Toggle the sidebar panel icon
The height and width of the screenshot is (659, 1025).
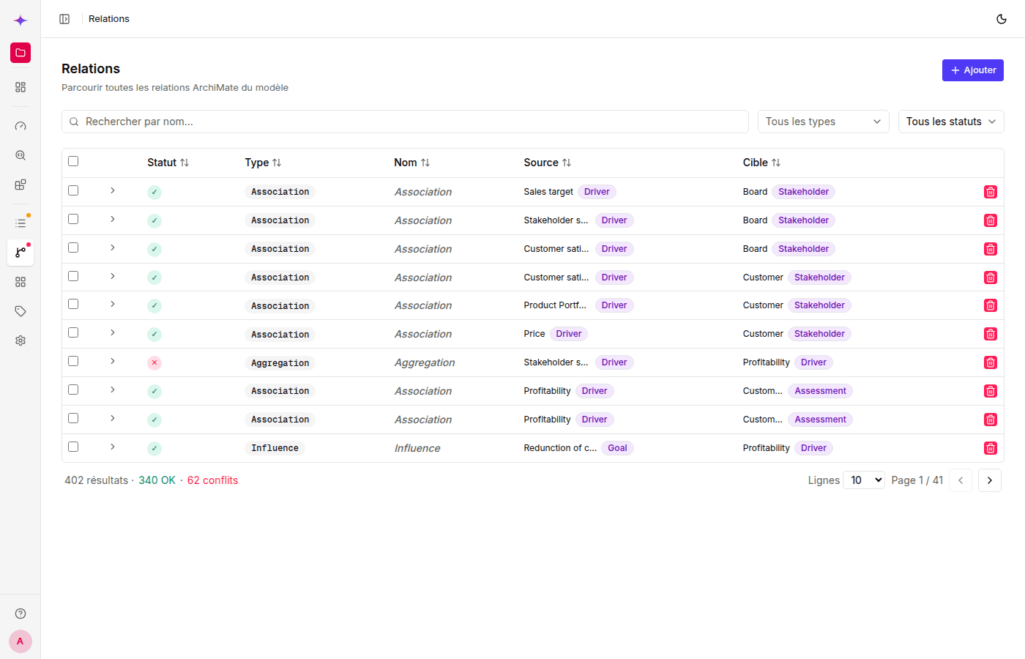click(64, 19)
